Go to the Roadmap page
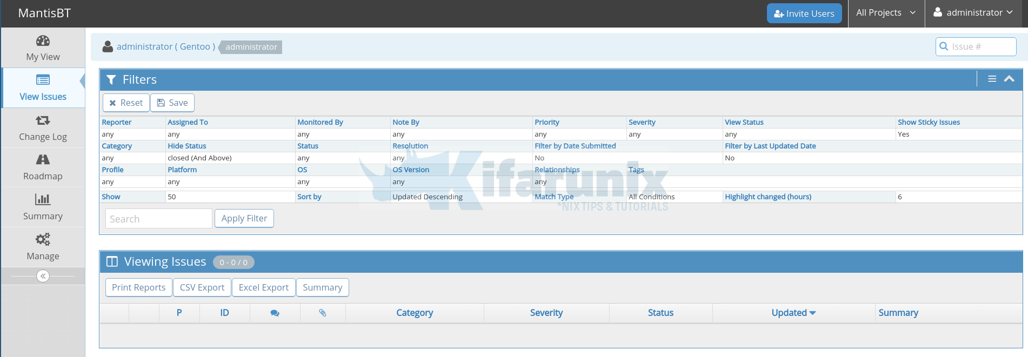This screenshot has width=1028, height=357. 43,167
